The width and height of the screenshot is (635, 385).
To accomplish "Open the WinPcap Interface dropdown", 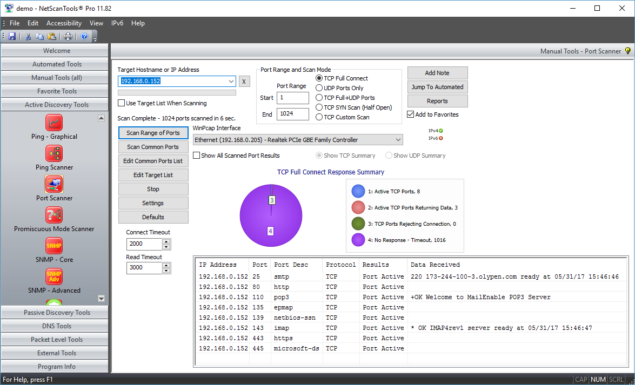I will tap(398, 140).
